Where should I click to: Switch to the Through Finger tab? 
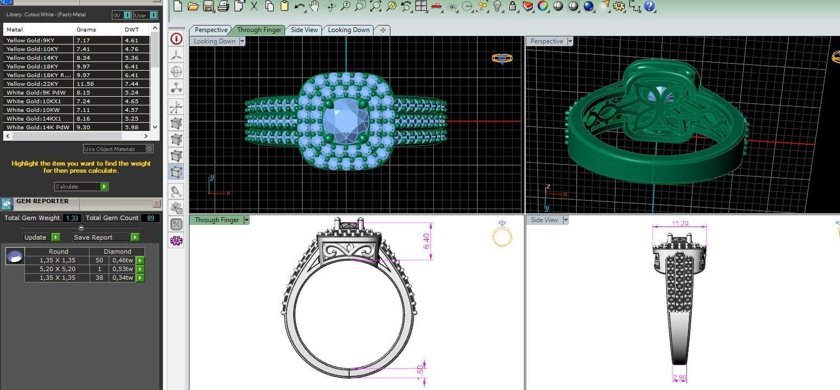(x=259, y=30)
